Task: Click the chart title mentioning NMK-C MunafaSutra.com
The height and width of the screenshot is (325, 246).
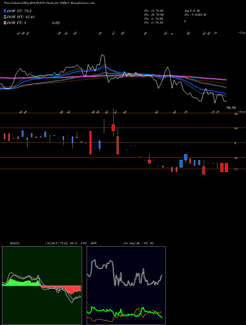Action: 49,3
